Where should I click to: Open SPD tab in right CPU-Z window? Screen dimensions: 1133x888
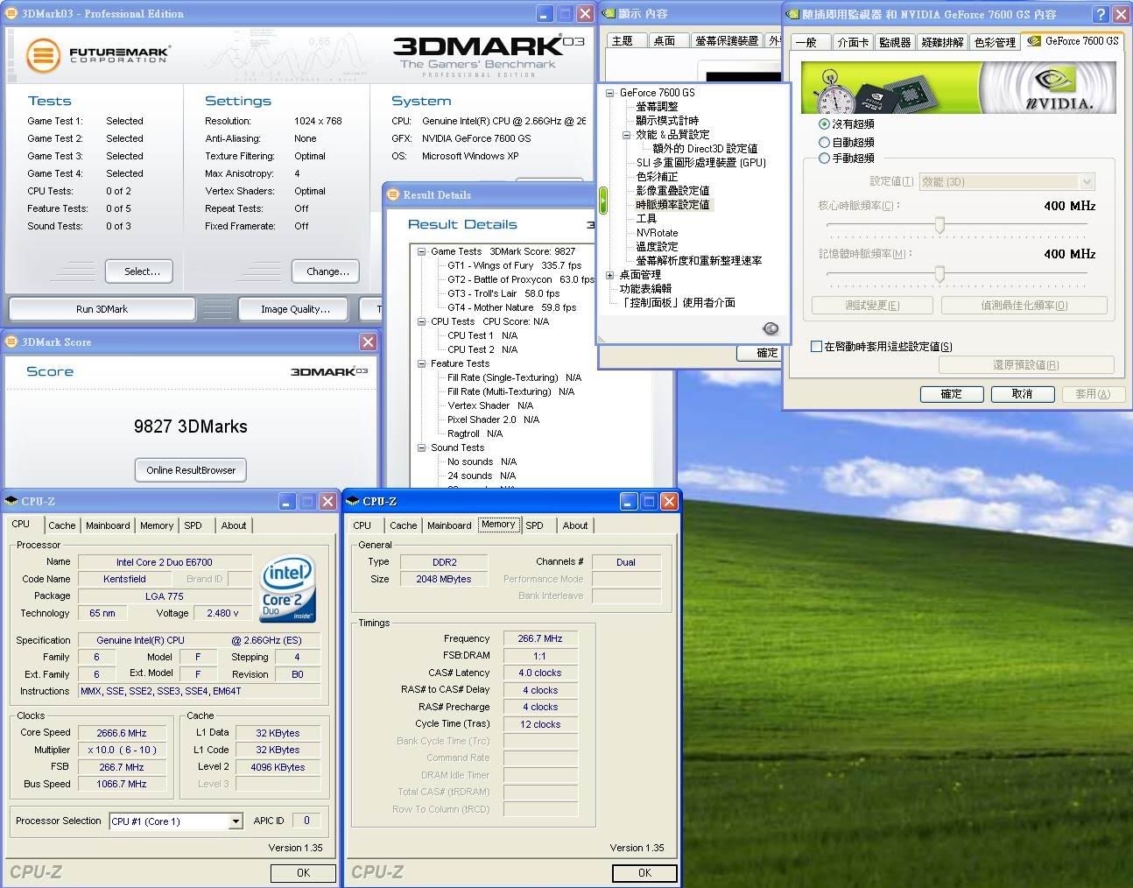pyautogui.click(x=534, y=525)
